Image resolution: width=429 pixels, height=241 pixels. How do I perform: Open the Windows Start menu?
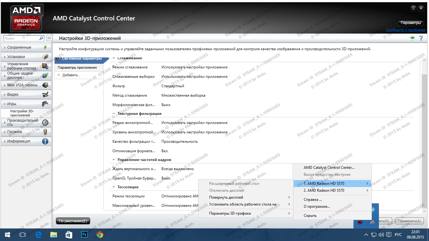[x=8, y=234]
